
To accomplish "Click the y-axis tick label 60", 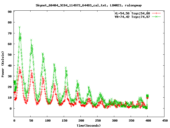I will pos(10,44).
